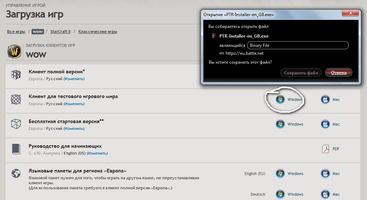Click the full client cube icon
367x200 pixels.
click(16, 75)
